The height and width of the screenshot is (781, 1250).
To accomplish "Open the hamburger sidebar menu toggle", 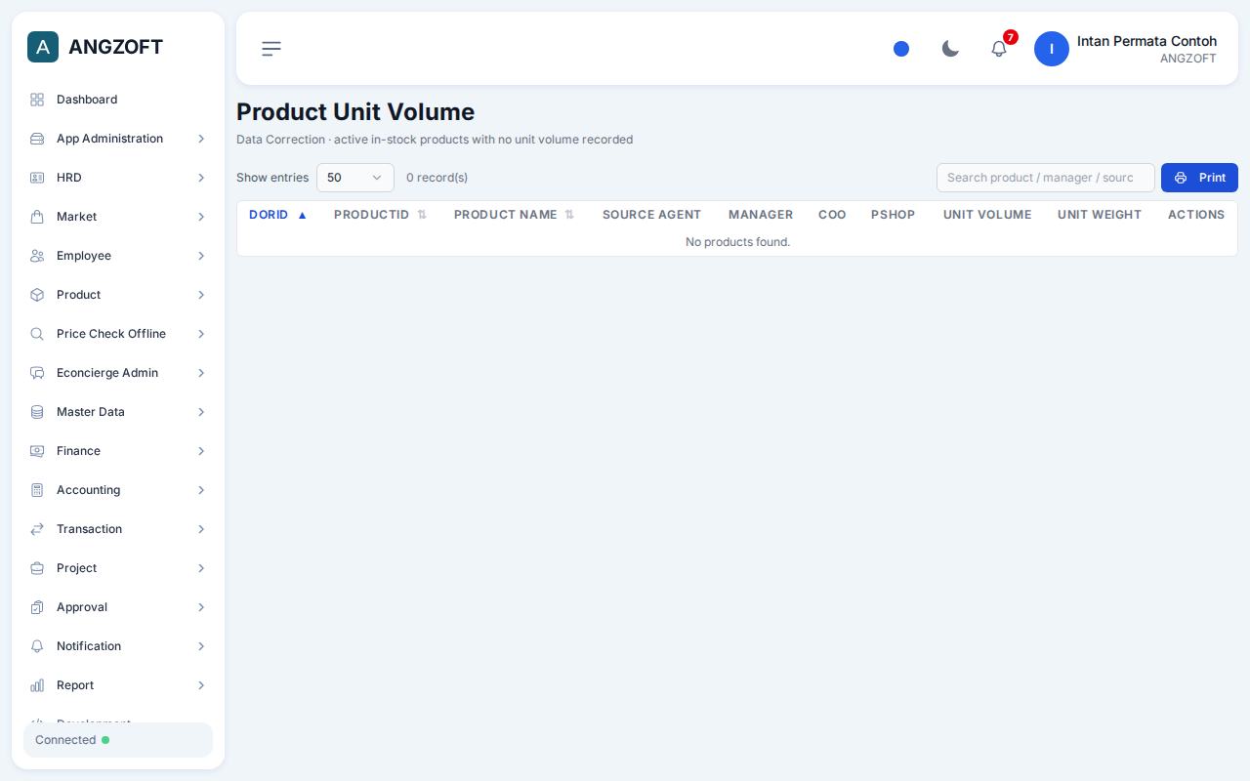I will click(271, 49).
